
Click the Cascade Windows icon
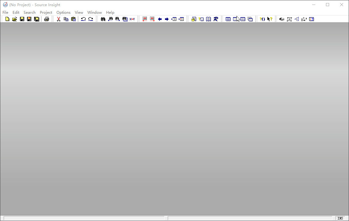(250, 19)
